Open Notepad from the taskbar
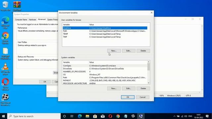 [126, 116]
